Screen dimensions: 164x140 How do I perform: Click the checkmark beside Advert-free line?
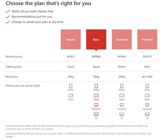click(x=8, y=11)
